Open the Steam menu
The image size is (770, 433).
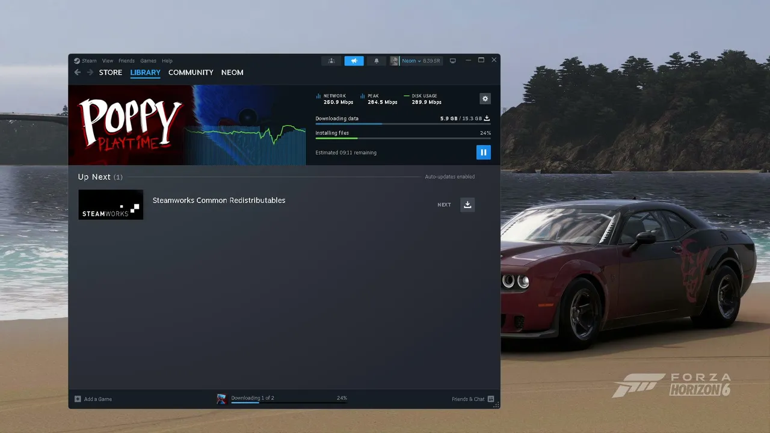coord(89,61)
